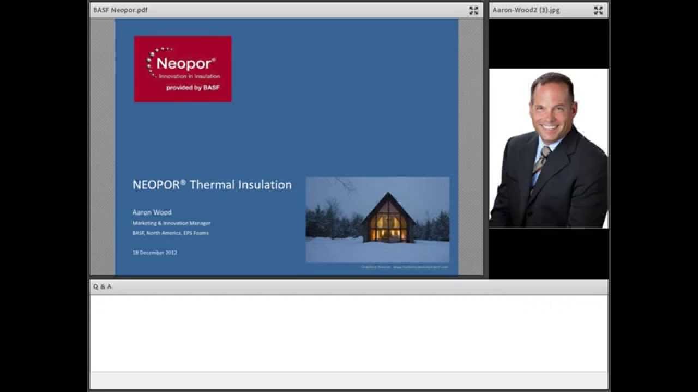
Task: Click the Marketing & Innovation Manager line
Action: point(171,223)
